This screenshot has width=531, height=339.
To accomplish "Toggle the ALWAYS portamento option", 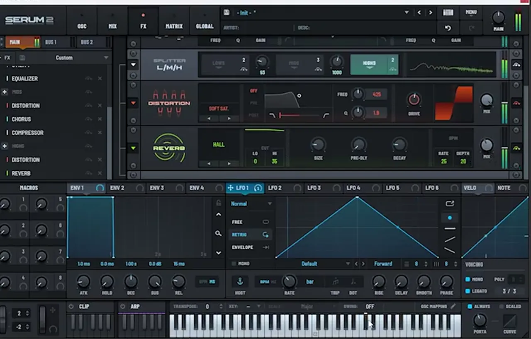I will [470, 307].
